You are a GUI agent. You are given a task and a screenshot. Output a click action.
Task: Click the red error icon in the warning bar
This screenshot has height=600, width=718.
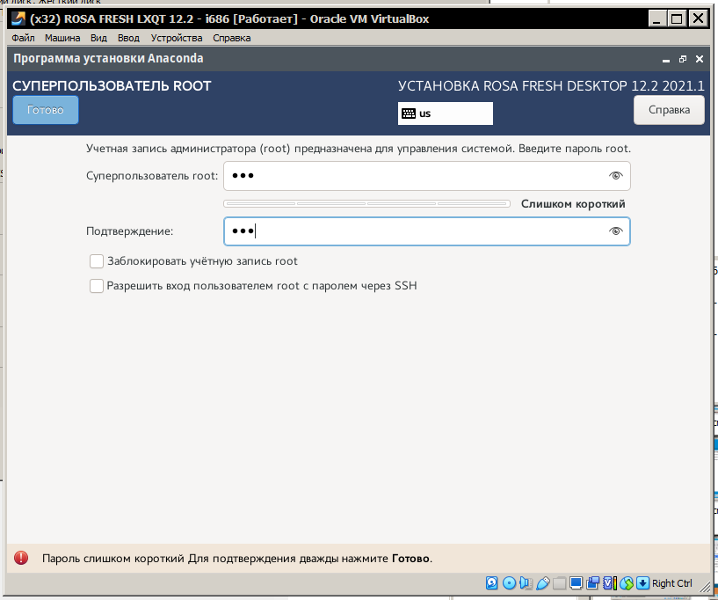pos(21,558)
